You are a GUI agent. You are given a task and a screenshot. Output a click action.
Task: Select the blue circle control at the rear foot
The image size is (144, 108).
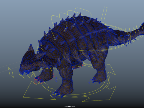[x=92, y=82]
